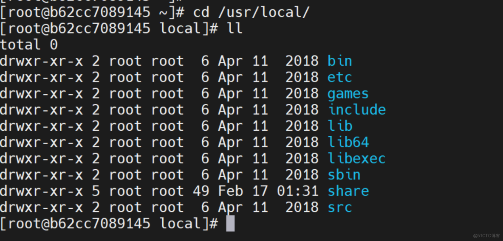Screen dimensions: 503x241
Task: Click the libexec directory name
Action: pyautogui.click(x=357, y=159)
